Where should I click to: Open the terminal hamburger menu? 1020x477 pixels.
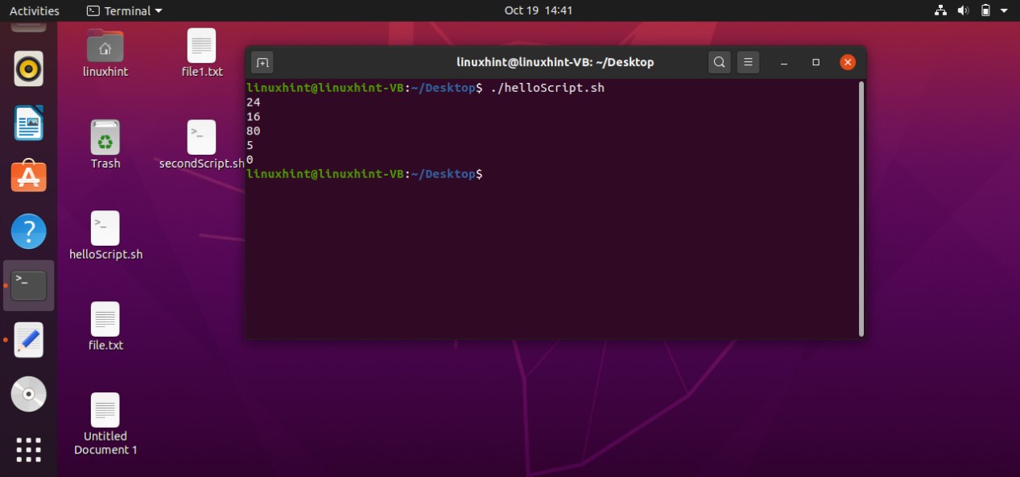(748, 62)
